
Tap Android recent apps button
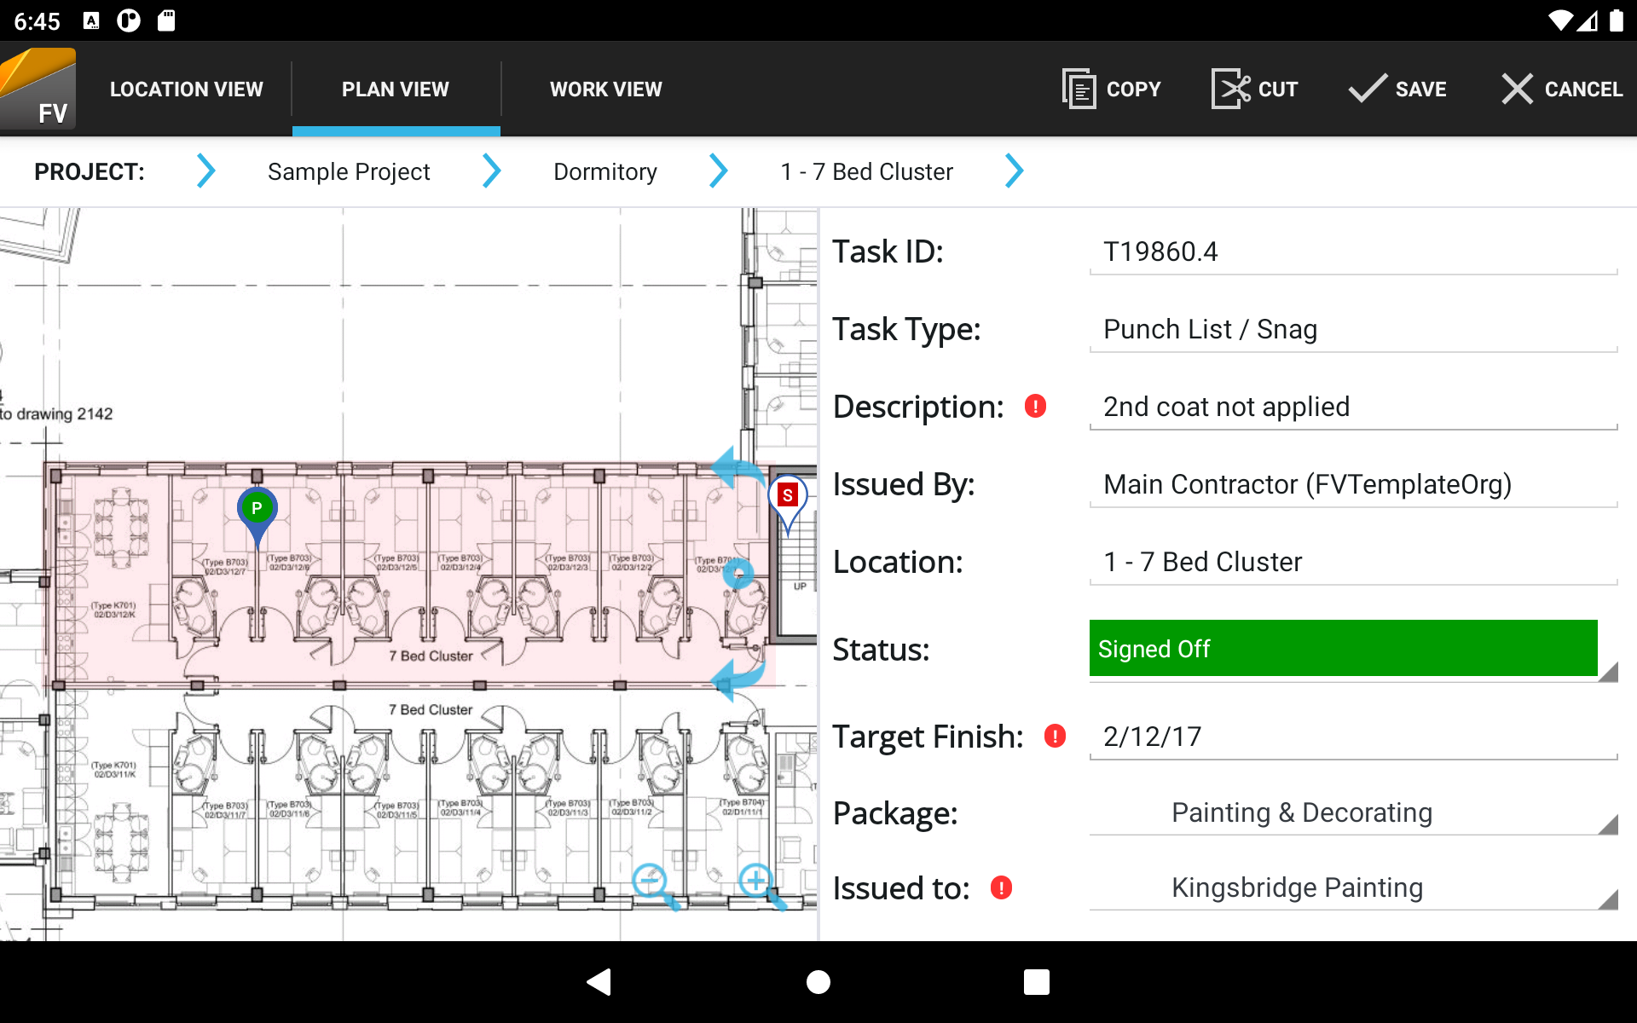[x=1037, y=982]
